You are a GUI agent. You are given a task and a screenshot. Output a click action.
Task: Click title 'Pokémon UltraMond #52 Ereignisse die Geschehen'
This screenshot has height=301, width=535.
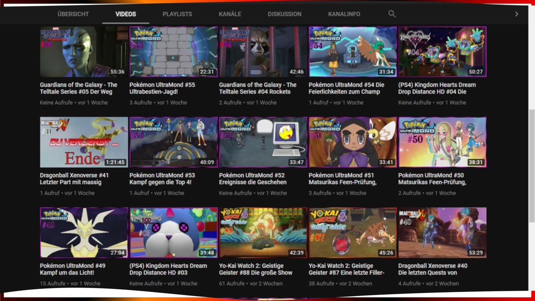pos(253,179)
